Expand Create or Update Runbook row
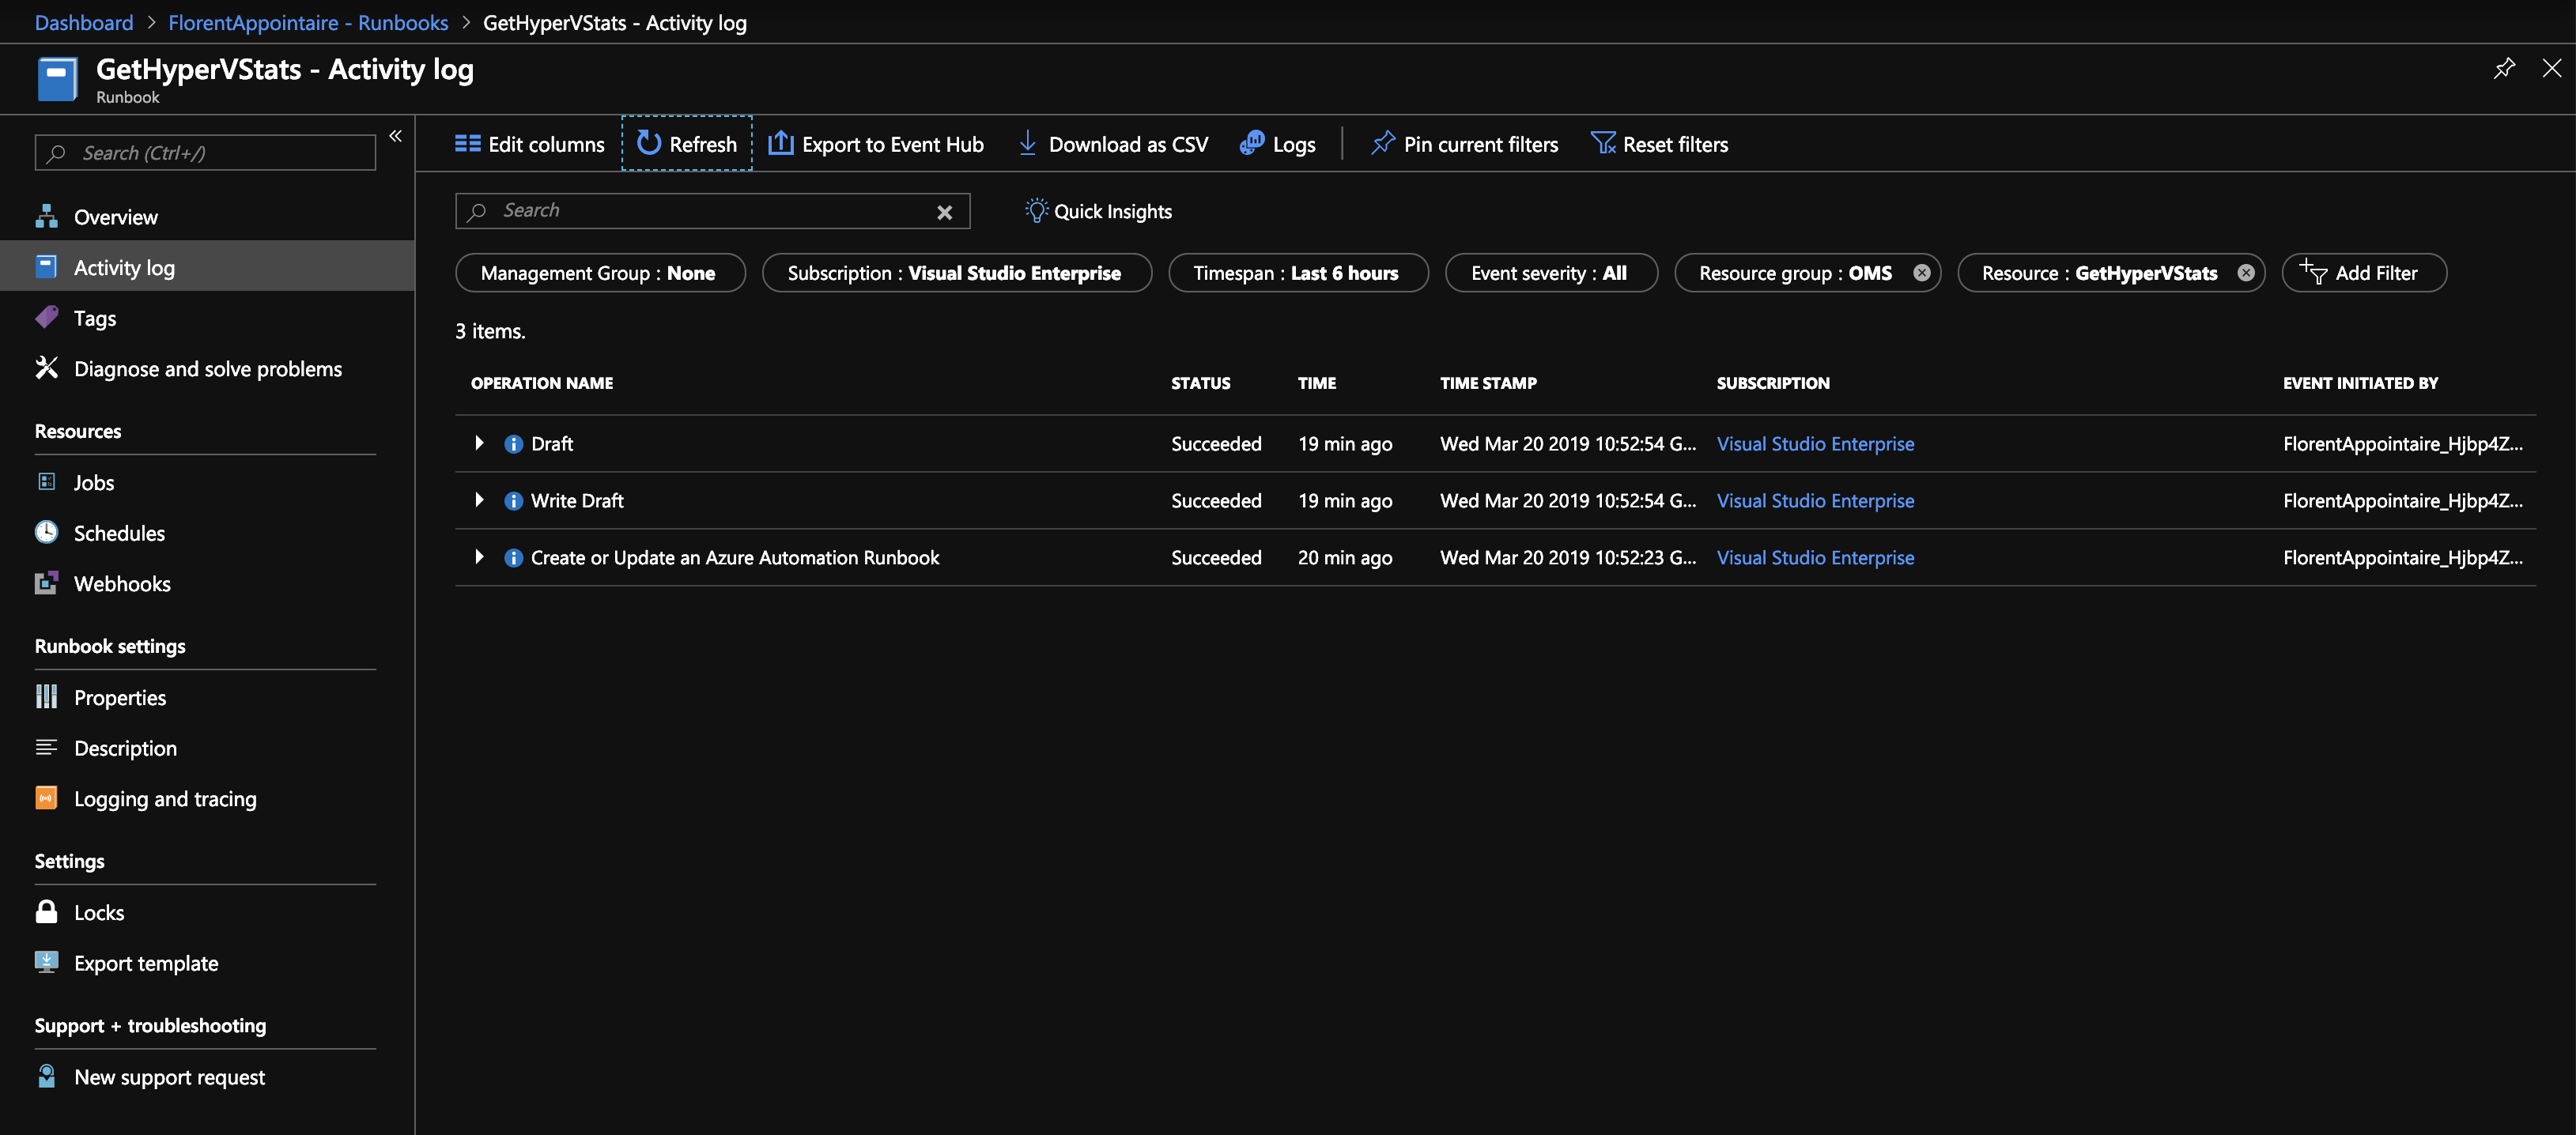The image size is (2576, 1135). [479, 557]
